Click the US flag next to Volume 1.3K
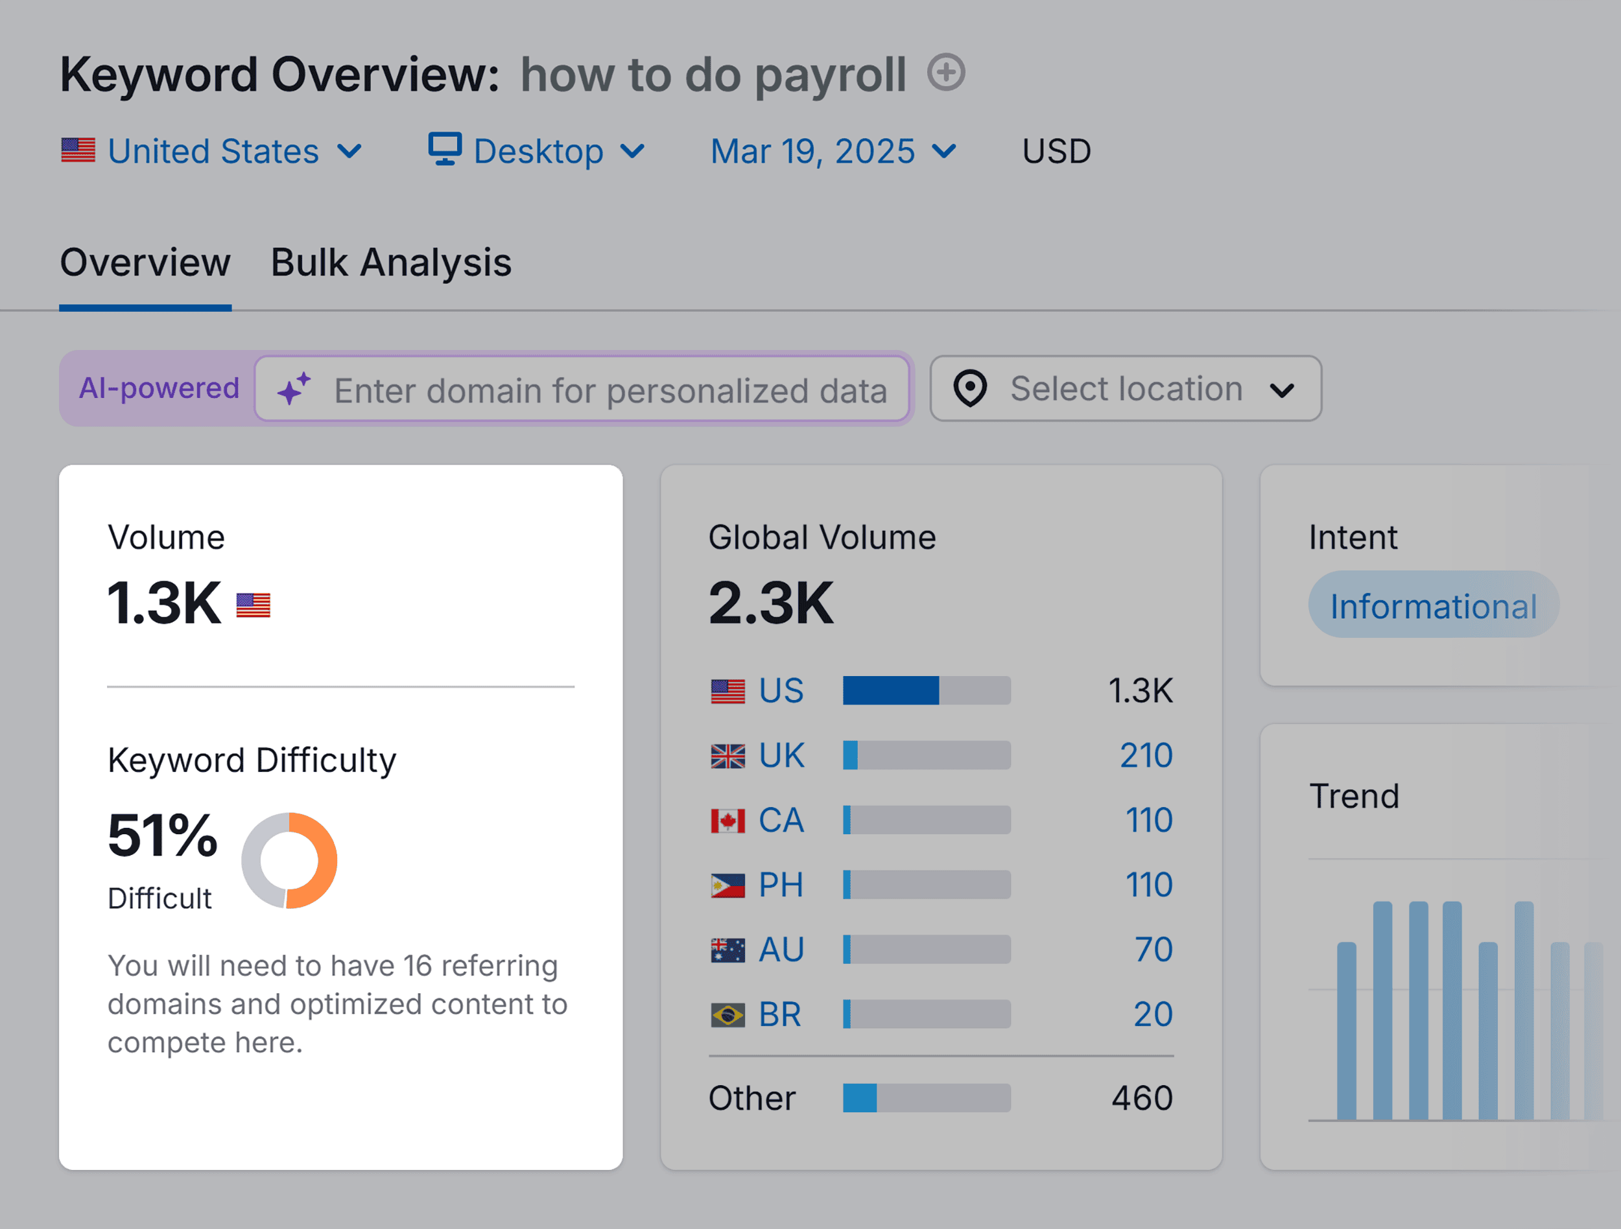1621x1229 pixels. (253, 605)
